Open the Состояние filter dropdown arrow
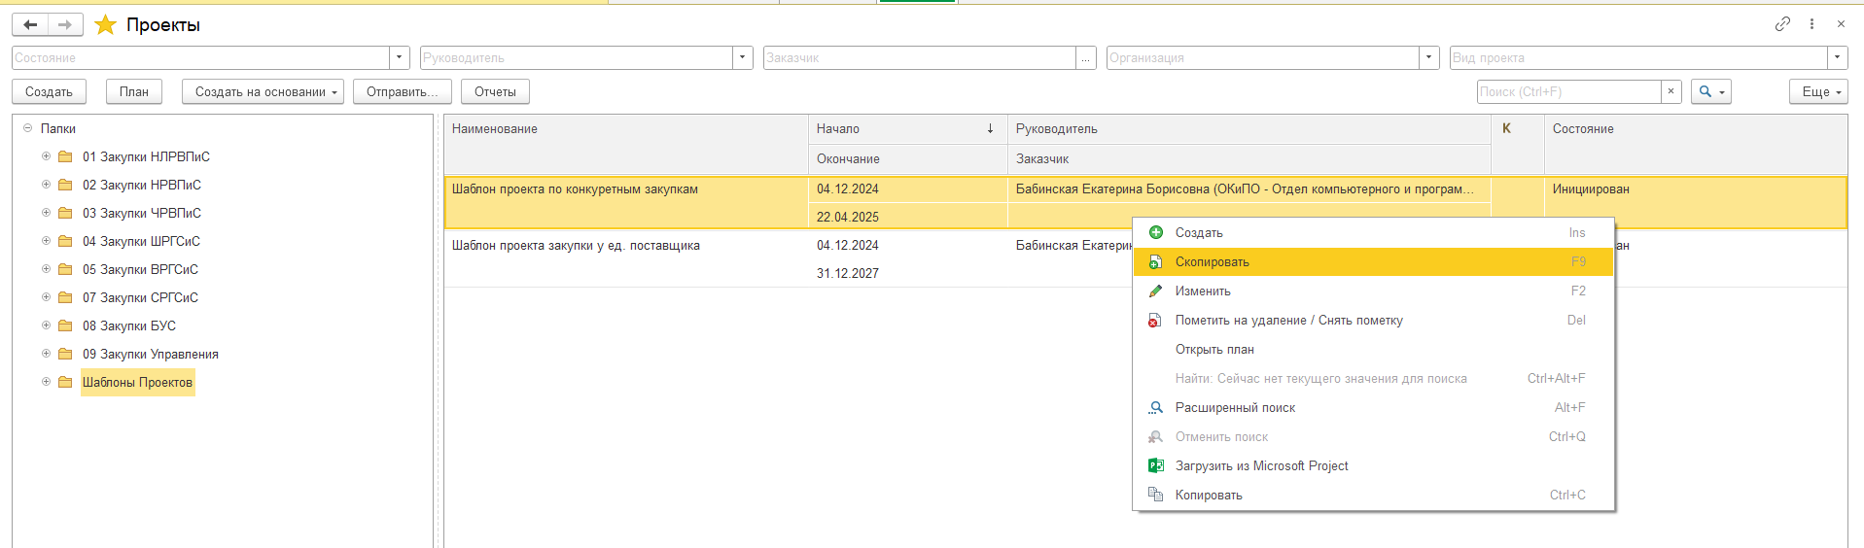This screenshot has width=1864, height=548. click(400, 57)
